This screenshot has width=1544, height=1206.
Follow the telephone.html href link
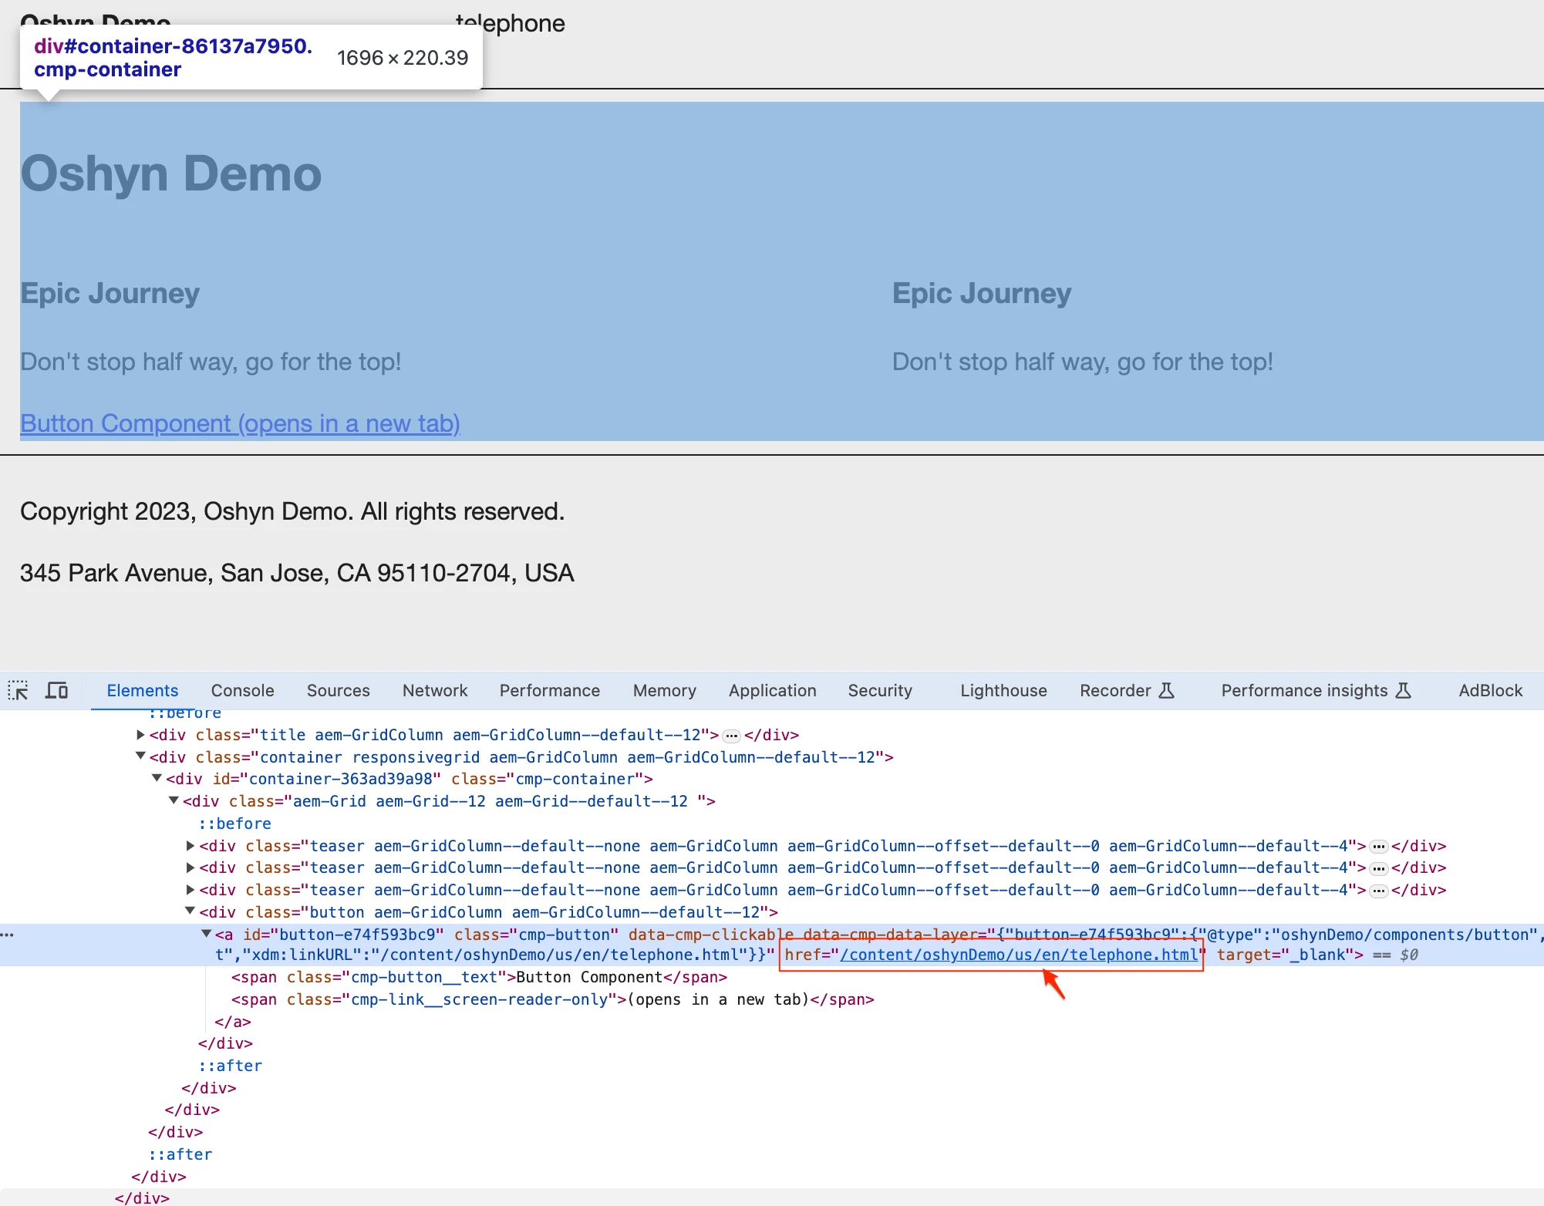click(1018, 955)
